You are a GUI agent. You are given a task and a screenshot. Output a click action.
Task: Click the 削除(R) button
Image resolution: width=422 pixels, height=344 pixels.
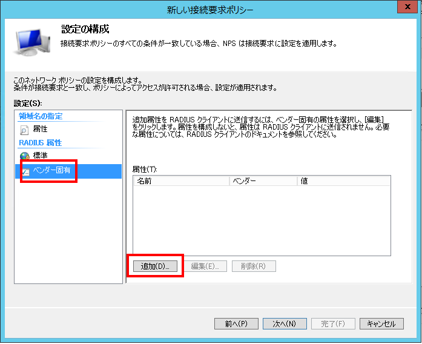coord(254,266)
